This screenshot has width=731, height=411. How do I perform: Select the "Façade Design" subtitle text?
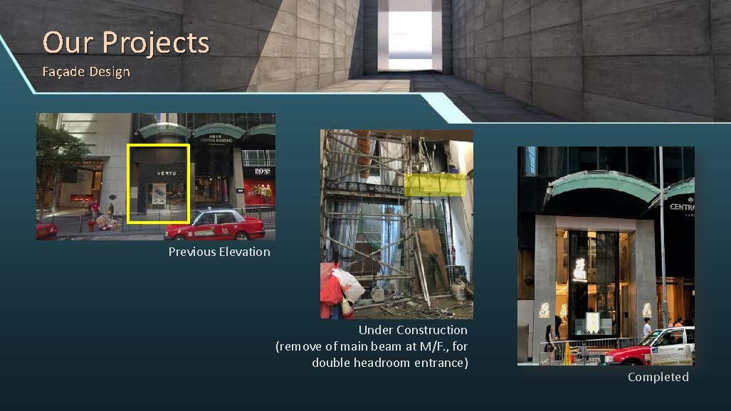coord(85,72)
